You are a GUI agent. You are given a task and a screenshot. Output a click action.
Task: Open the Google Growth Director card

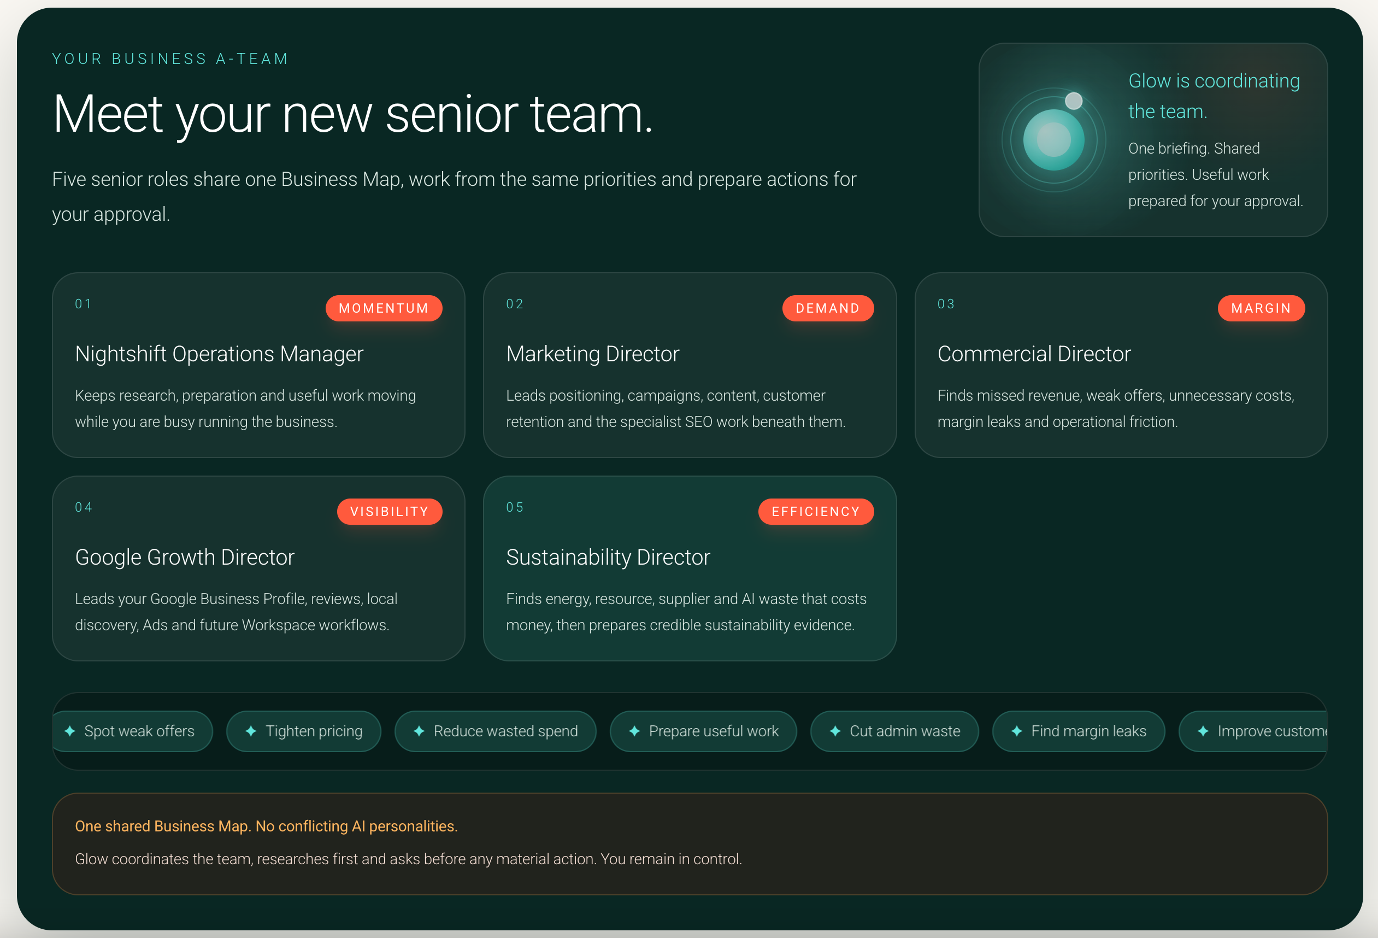pos(258,568)
